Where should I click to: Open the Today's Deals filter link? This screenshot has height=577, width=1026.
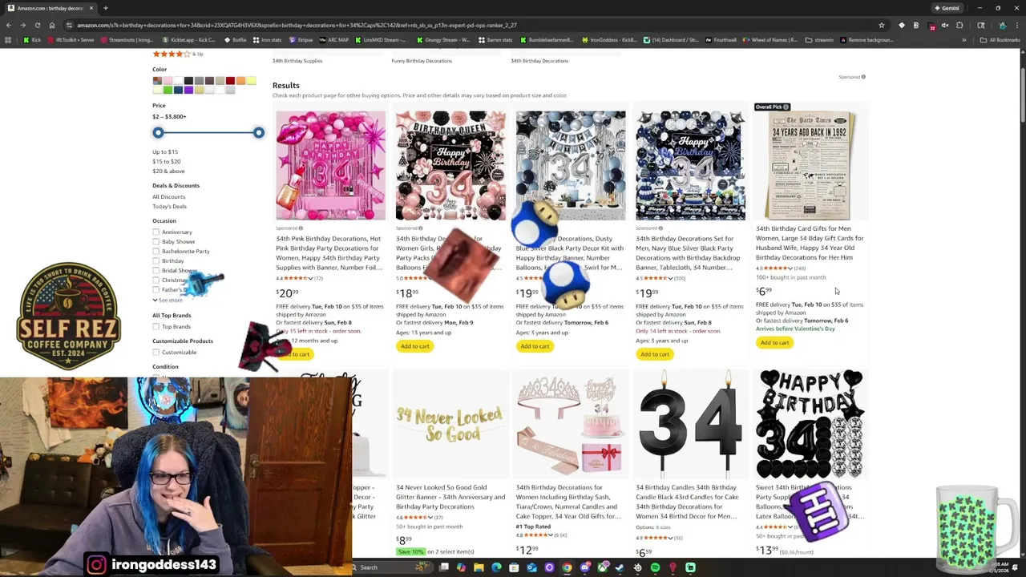coord(169,206)
